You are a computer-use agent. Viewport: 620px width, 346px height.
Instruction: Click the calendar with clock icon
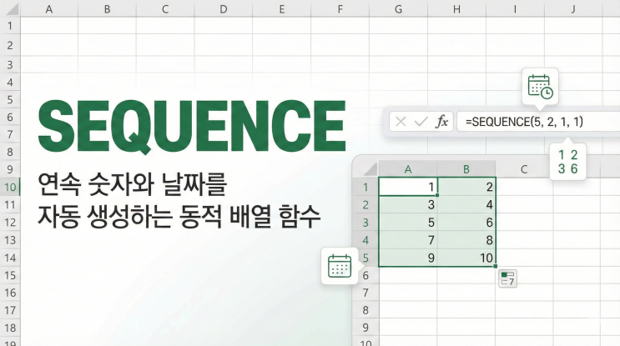[540, 87]
